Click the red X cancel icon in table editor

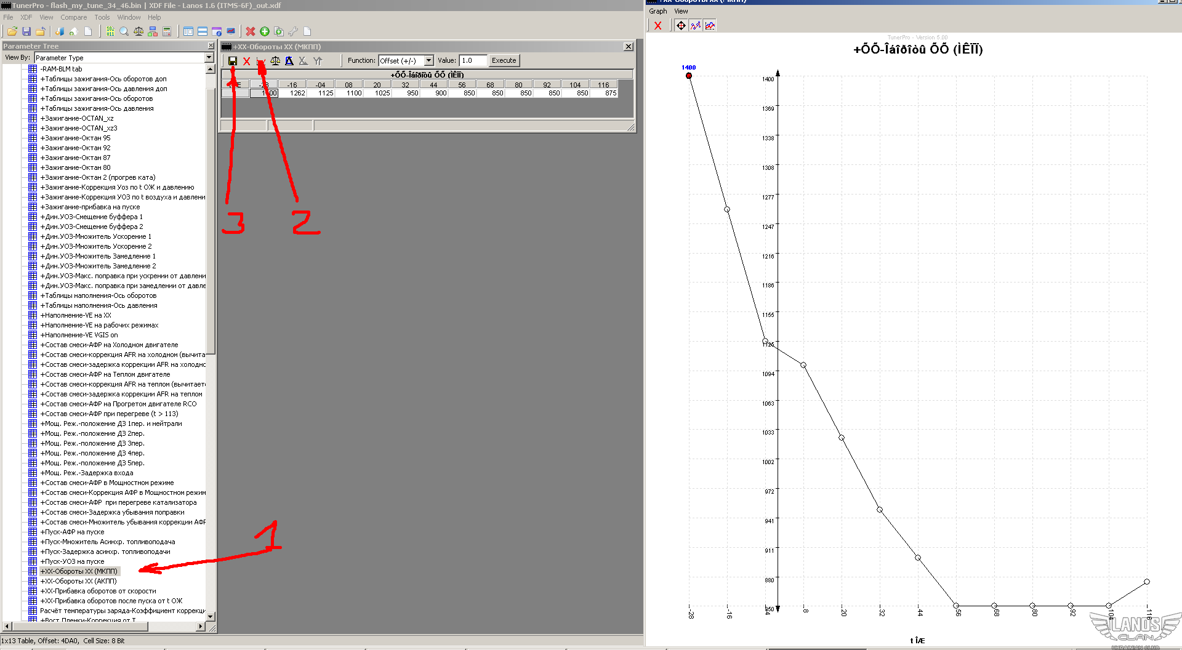[247, 61]
